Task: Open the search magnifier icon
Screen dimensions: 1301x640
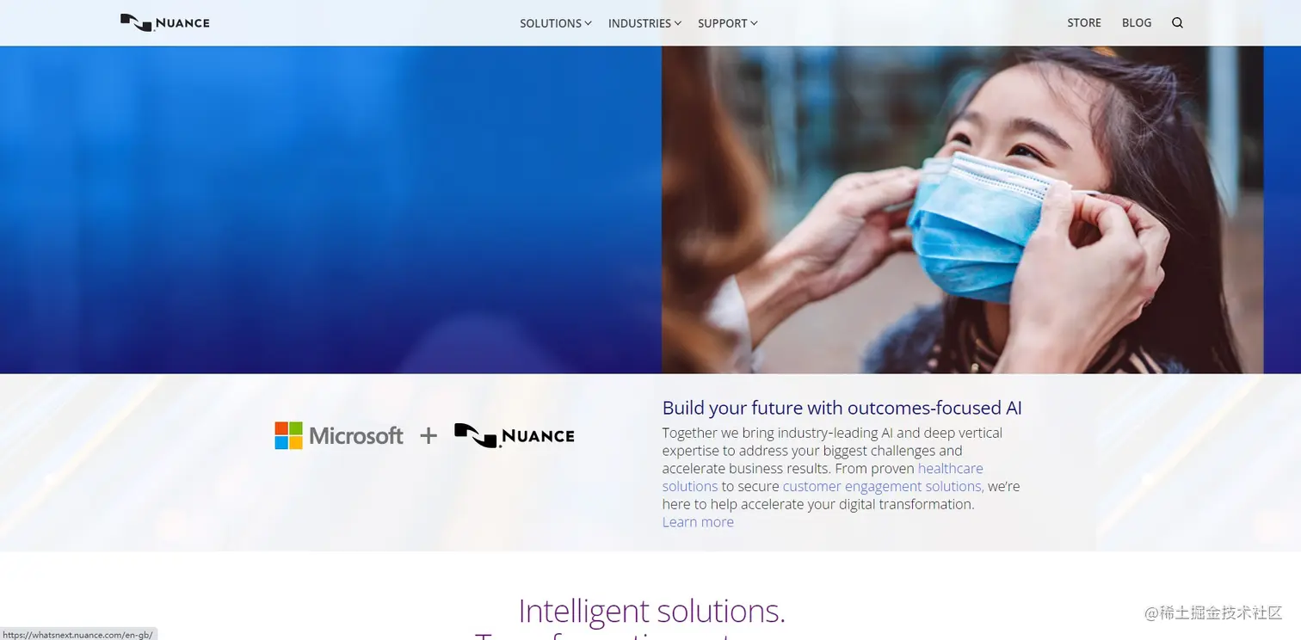Action: pos(1177,23)
